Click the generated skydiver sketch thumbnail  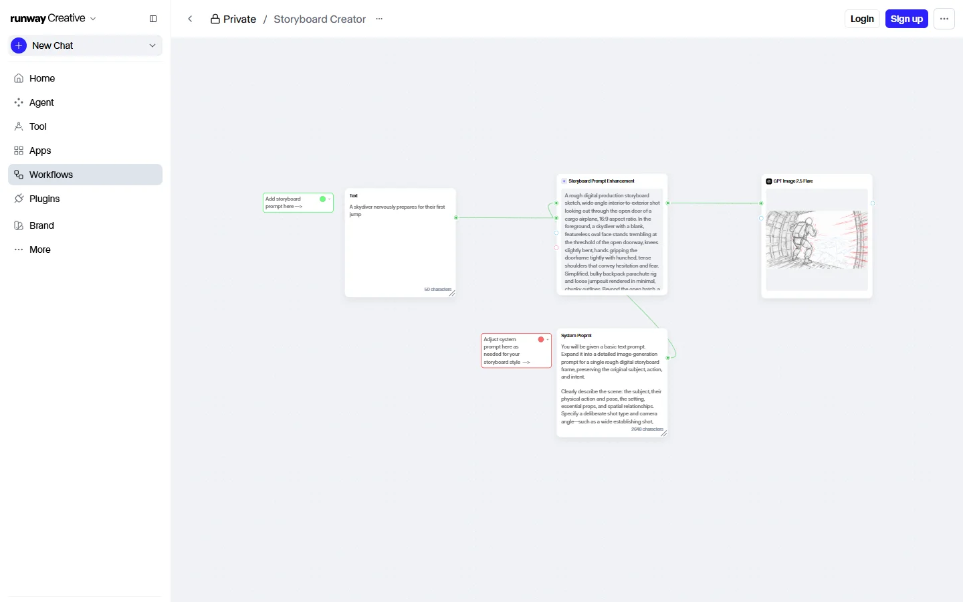817,239
